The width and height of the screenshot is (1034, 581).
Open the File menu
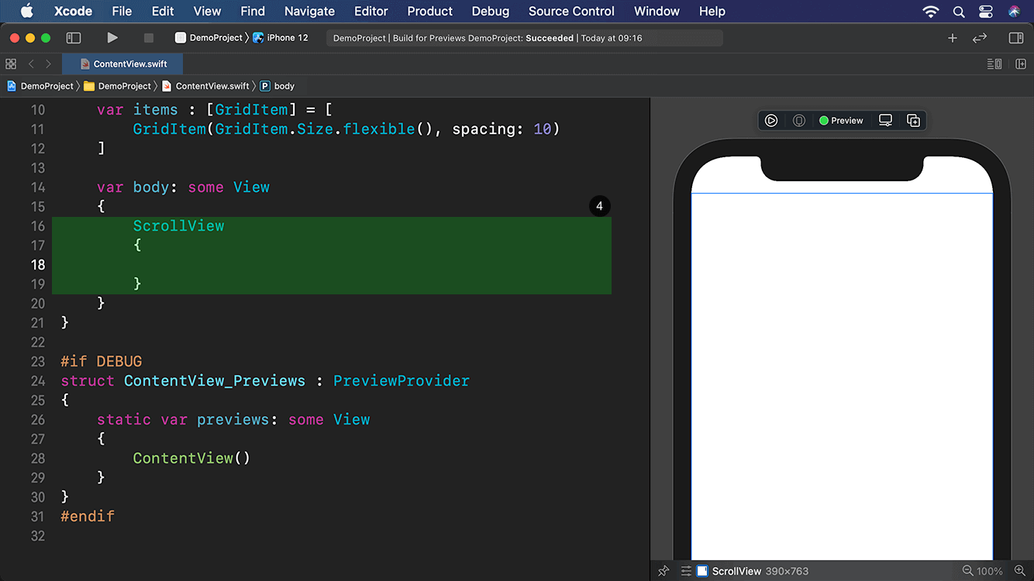[122, 11]
